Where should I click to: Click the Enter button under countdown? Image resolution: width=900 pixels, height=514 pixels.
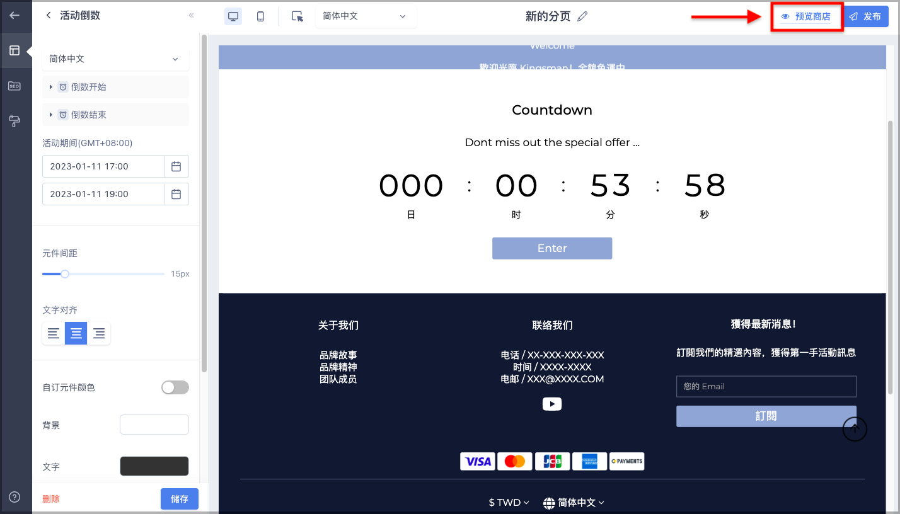(552, 248)
